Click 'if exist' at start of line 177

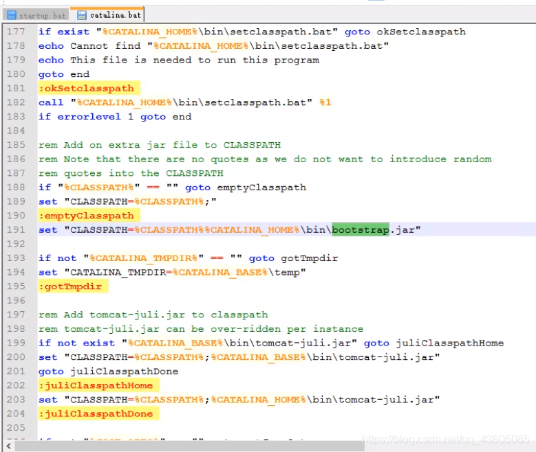[64, 32]
